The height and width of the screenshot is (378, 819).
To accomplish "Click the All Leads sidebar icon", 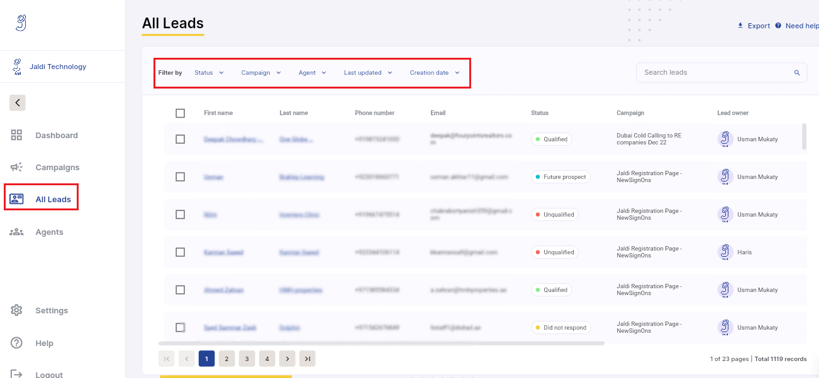I will tap(17, 199).
